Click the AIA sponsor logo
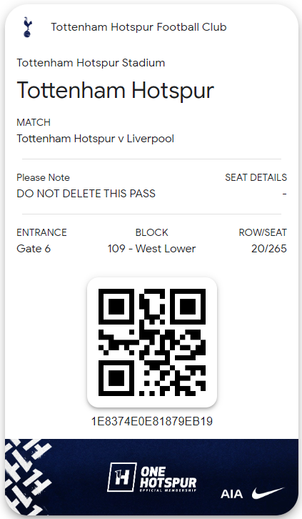 [x=231, y=494]
